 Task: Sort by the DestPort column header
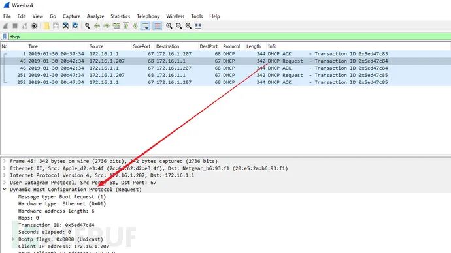coord(210,46)
